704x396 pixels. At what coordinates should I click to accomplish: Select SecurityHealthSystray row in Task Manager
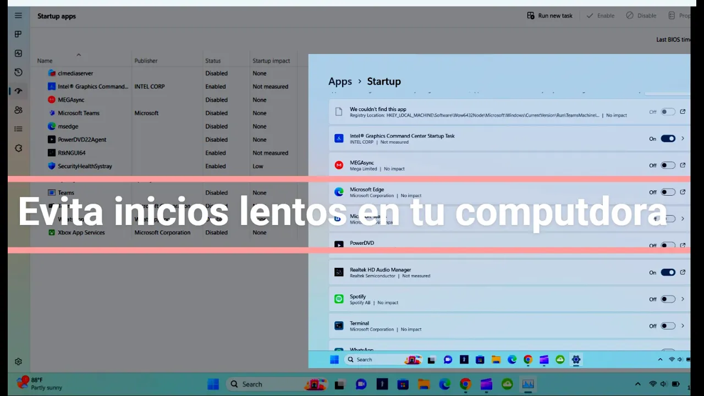click(165, 166)
